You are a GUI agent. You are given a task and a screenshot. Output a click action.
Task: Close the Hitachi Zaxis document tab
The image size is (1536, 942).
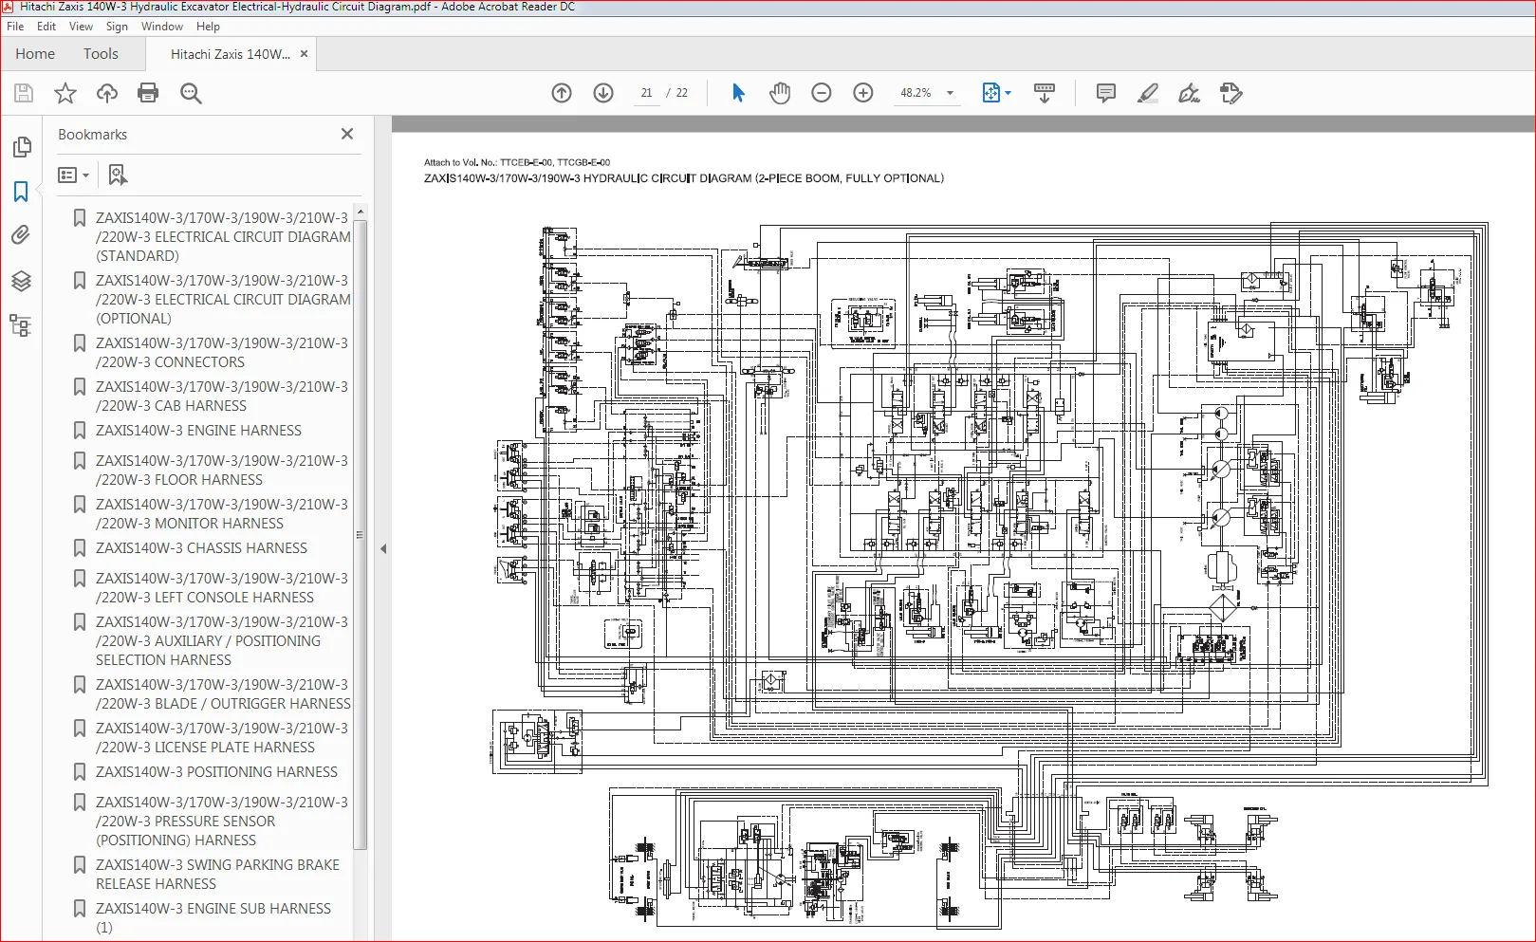coord(304,54)
